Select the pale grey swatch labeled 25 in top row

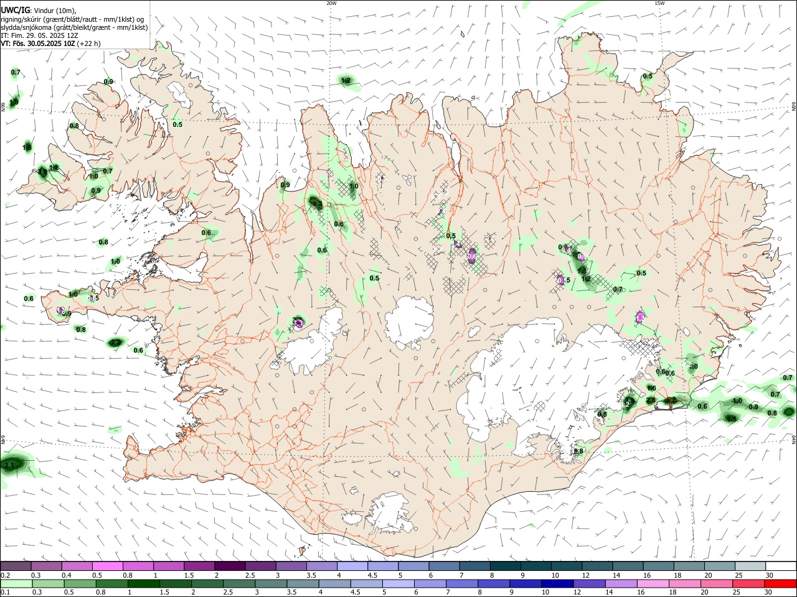click(750, 567)
